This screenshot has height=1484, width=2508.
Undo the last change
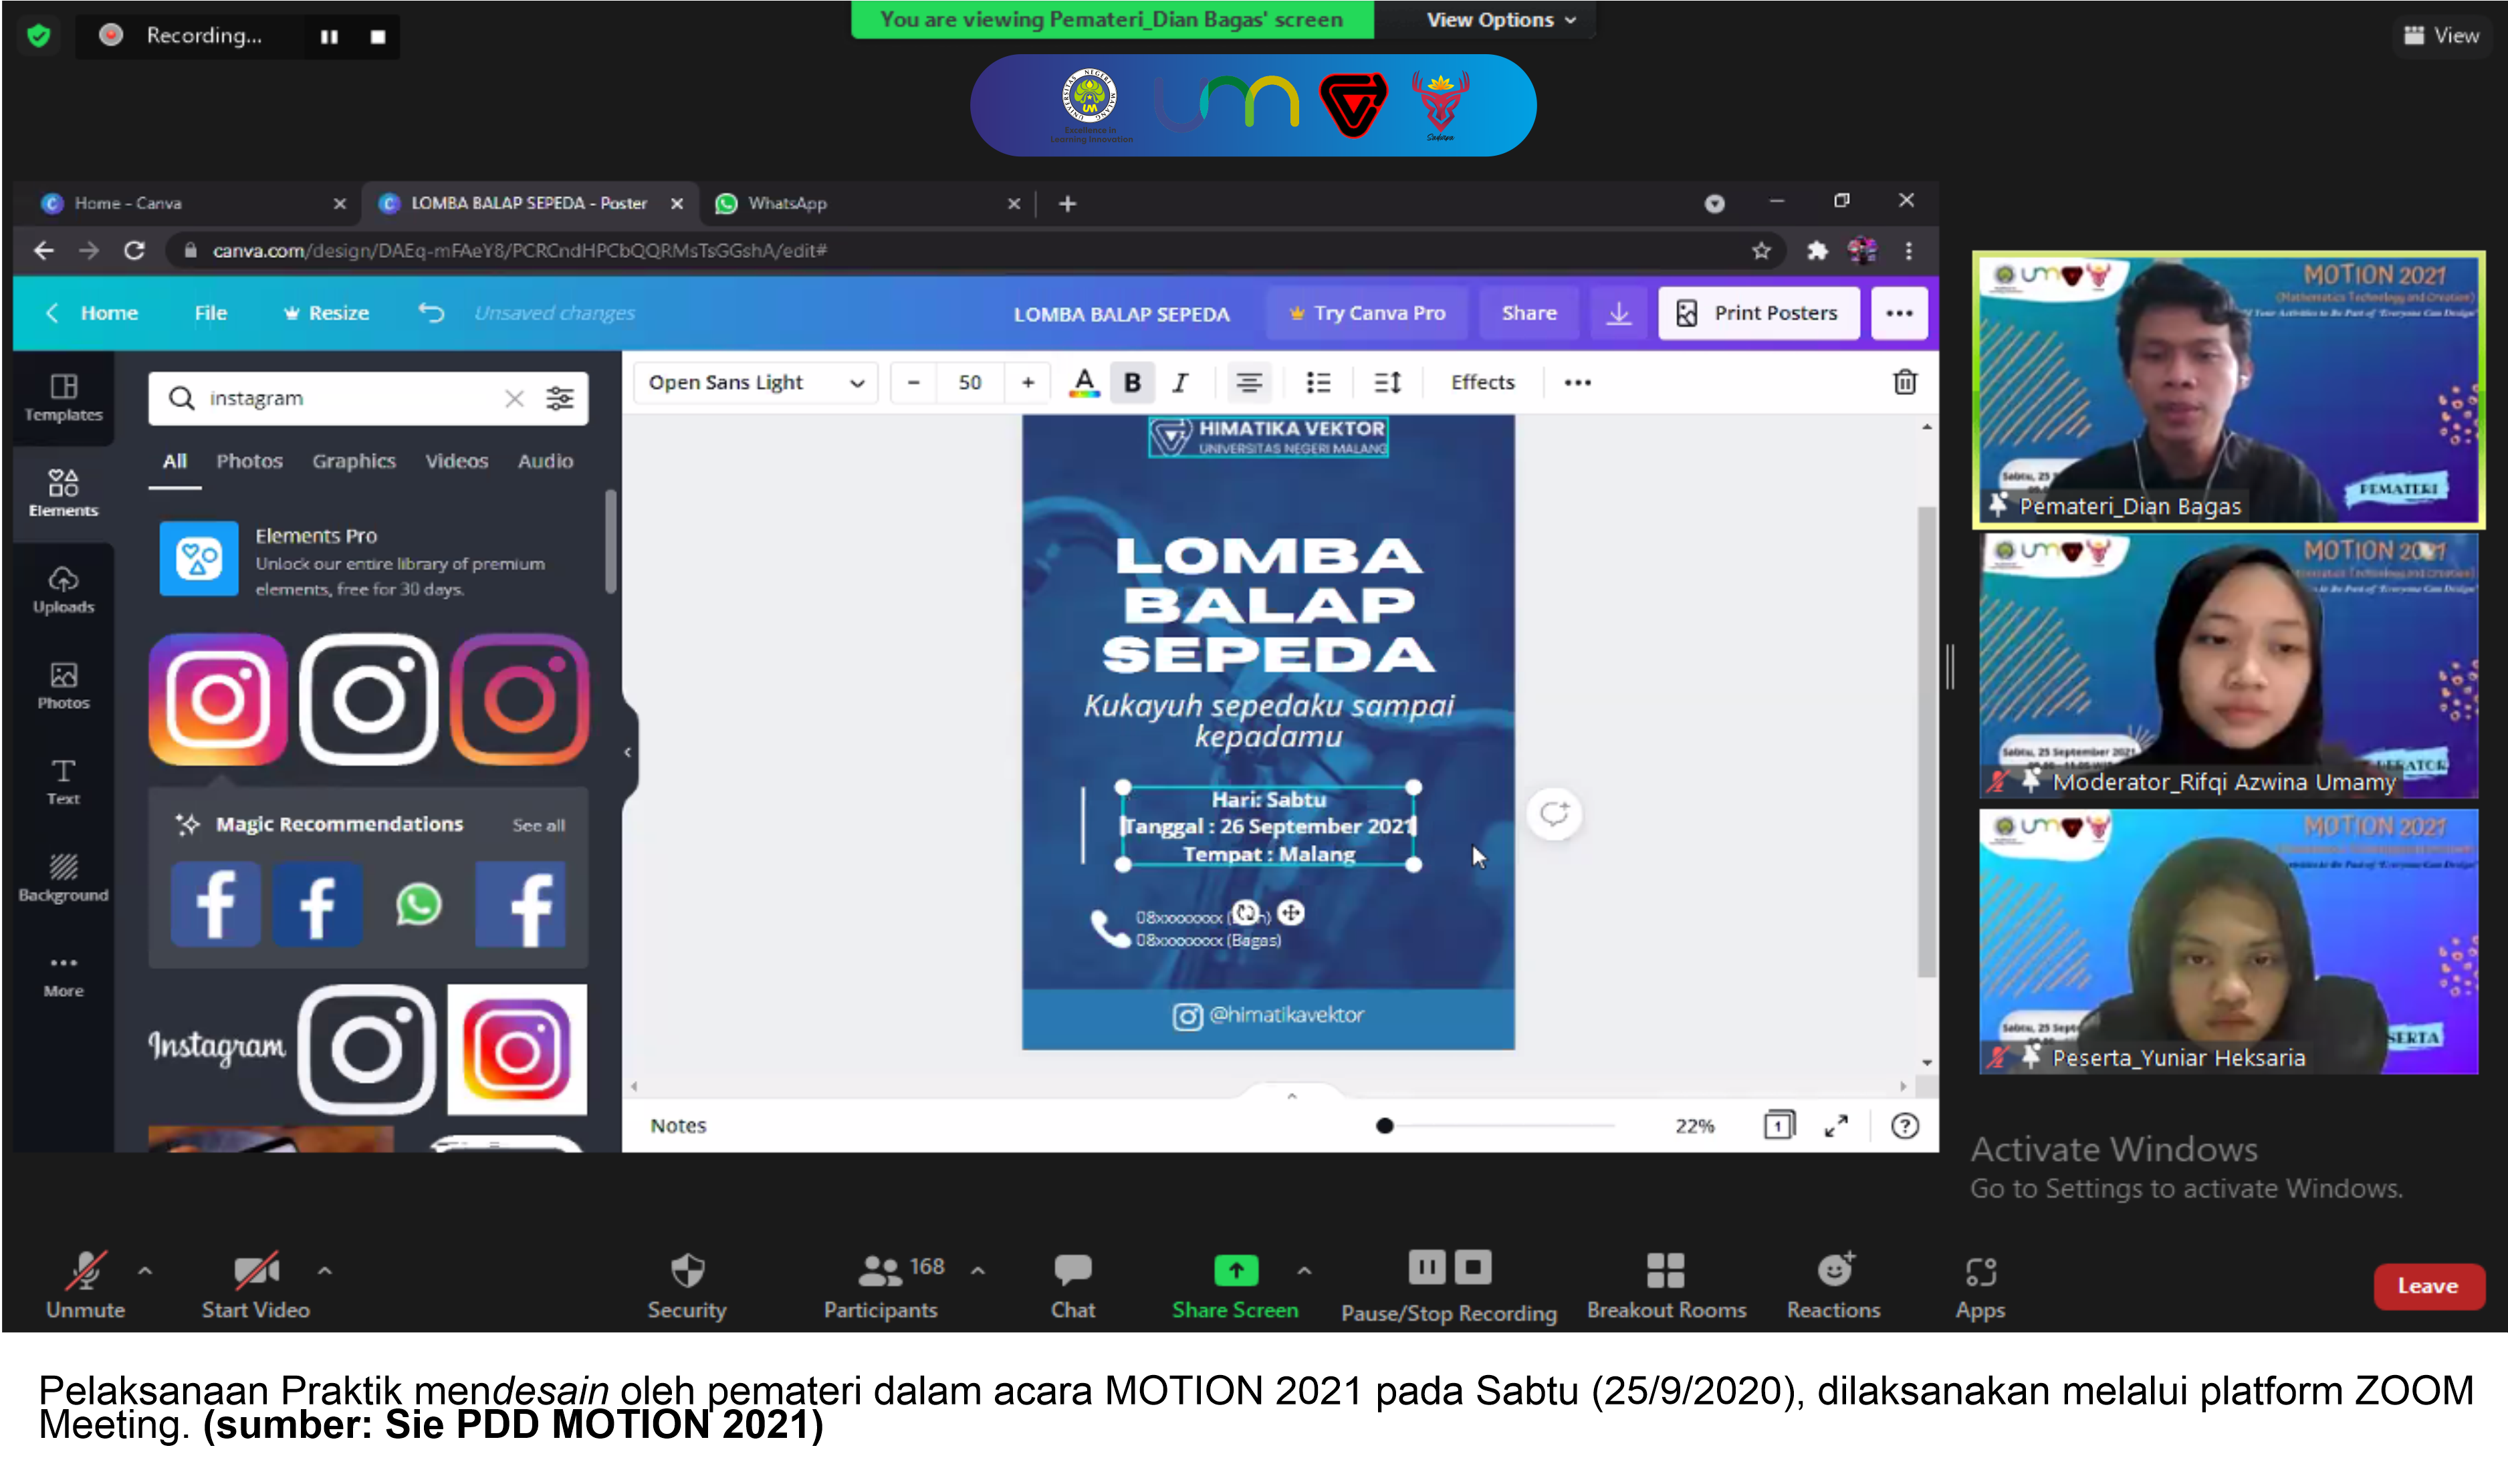431,313
